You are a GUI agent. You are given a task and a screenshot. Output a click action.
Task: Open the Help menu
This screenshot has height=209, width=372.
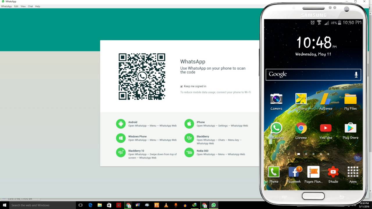coord(37,6)
